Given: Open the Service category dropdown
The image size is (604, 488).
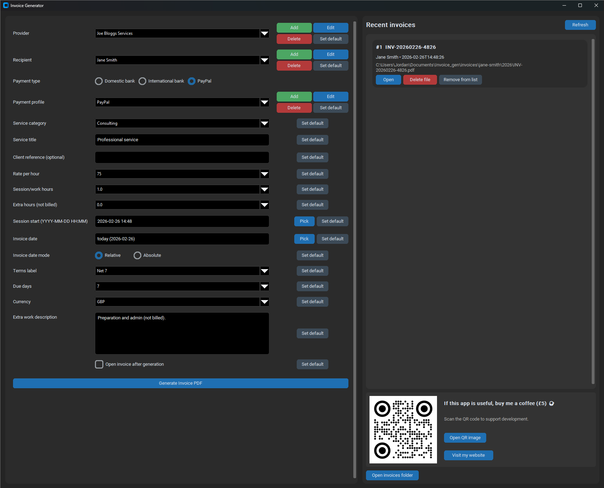Looking at the screenshot, I should click(x=264, y=123).
